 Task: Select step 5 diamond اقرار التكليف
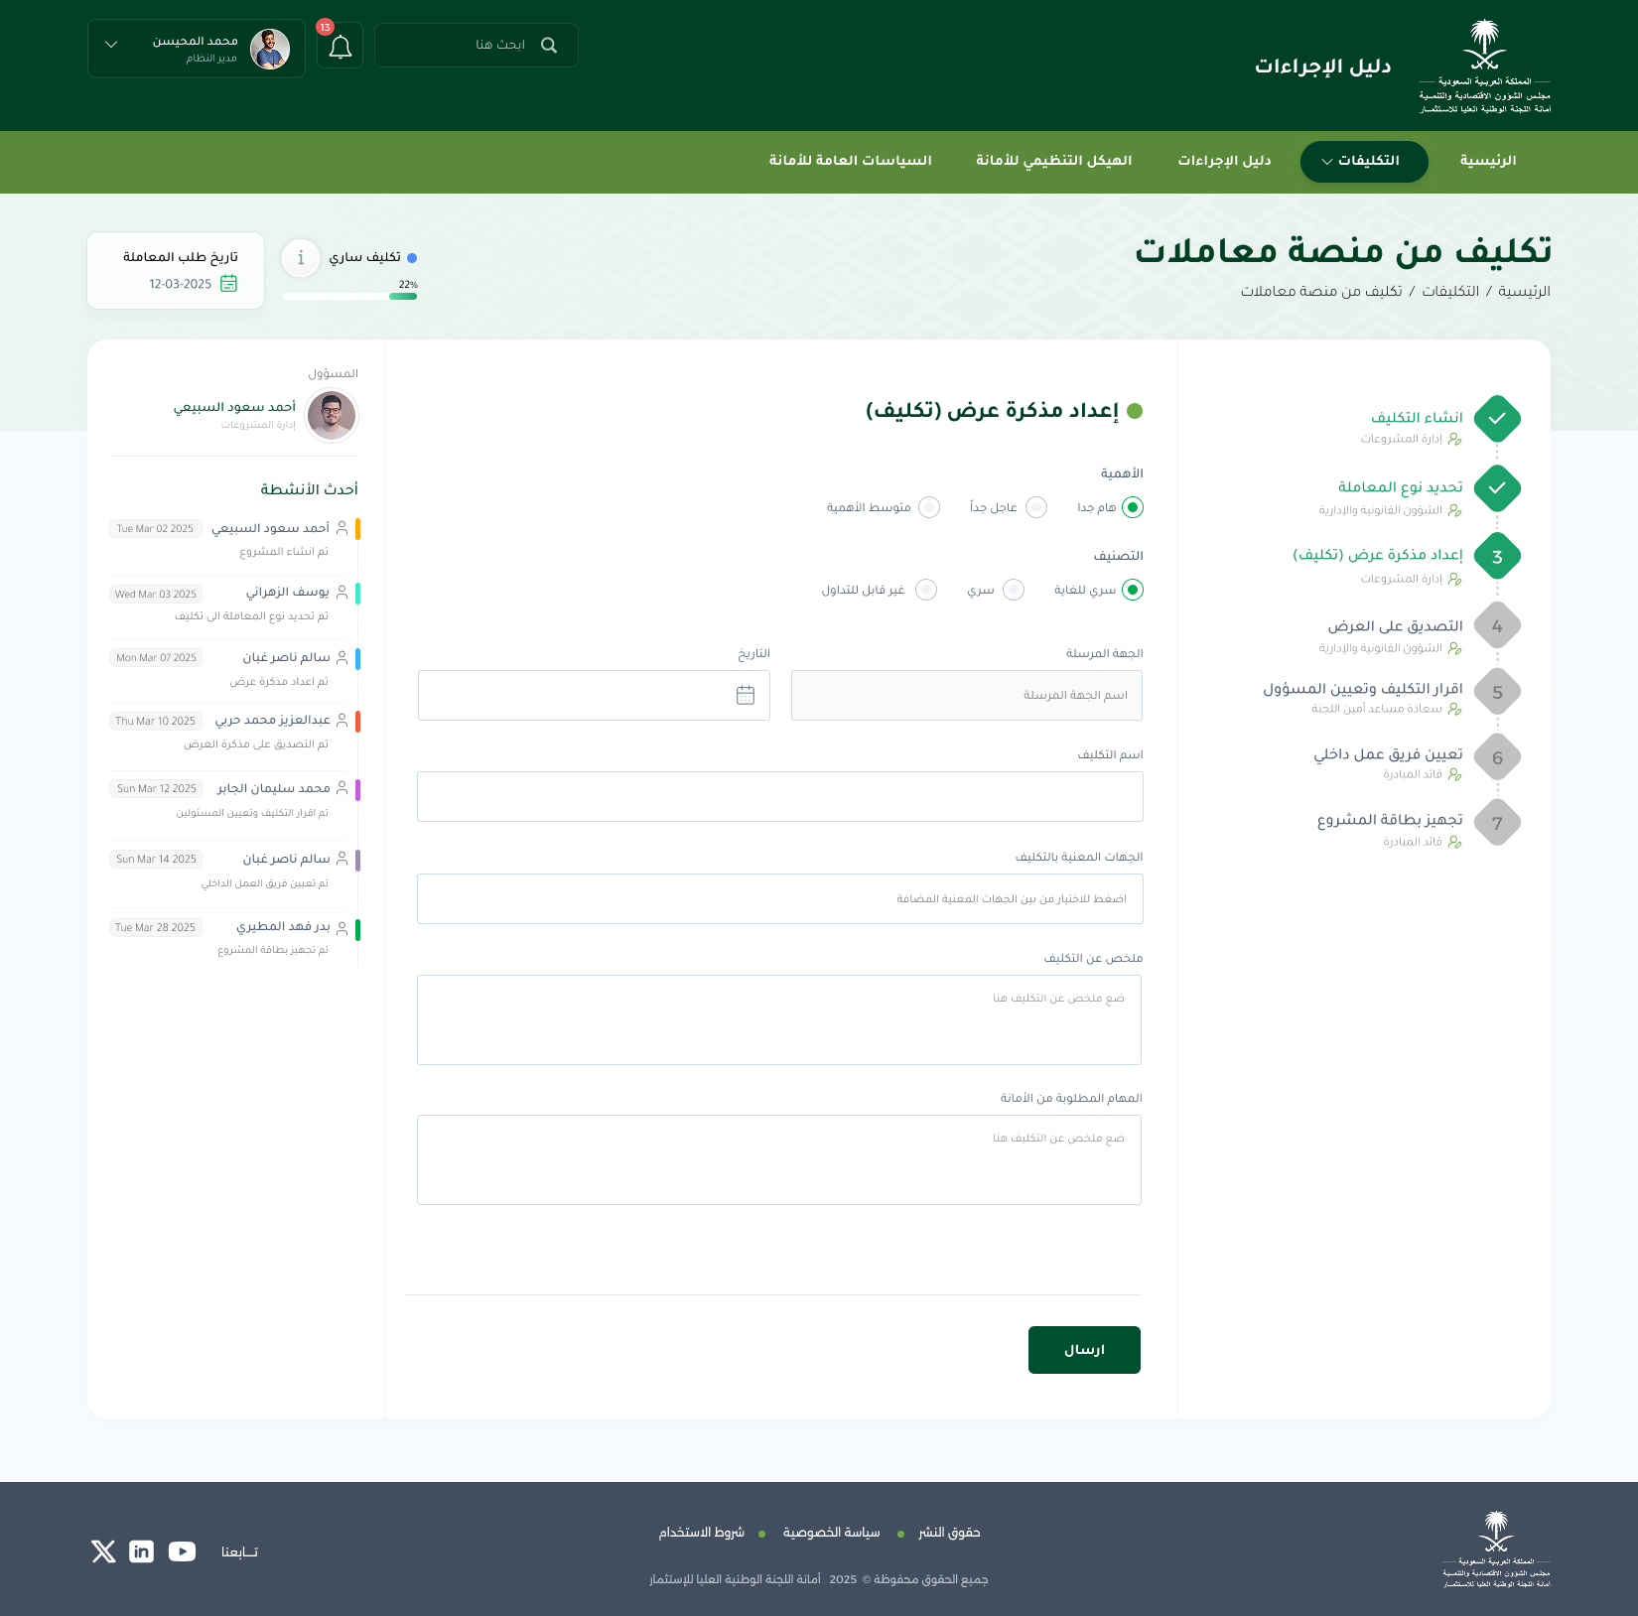pyautogui.click(x=1497, y=692)
